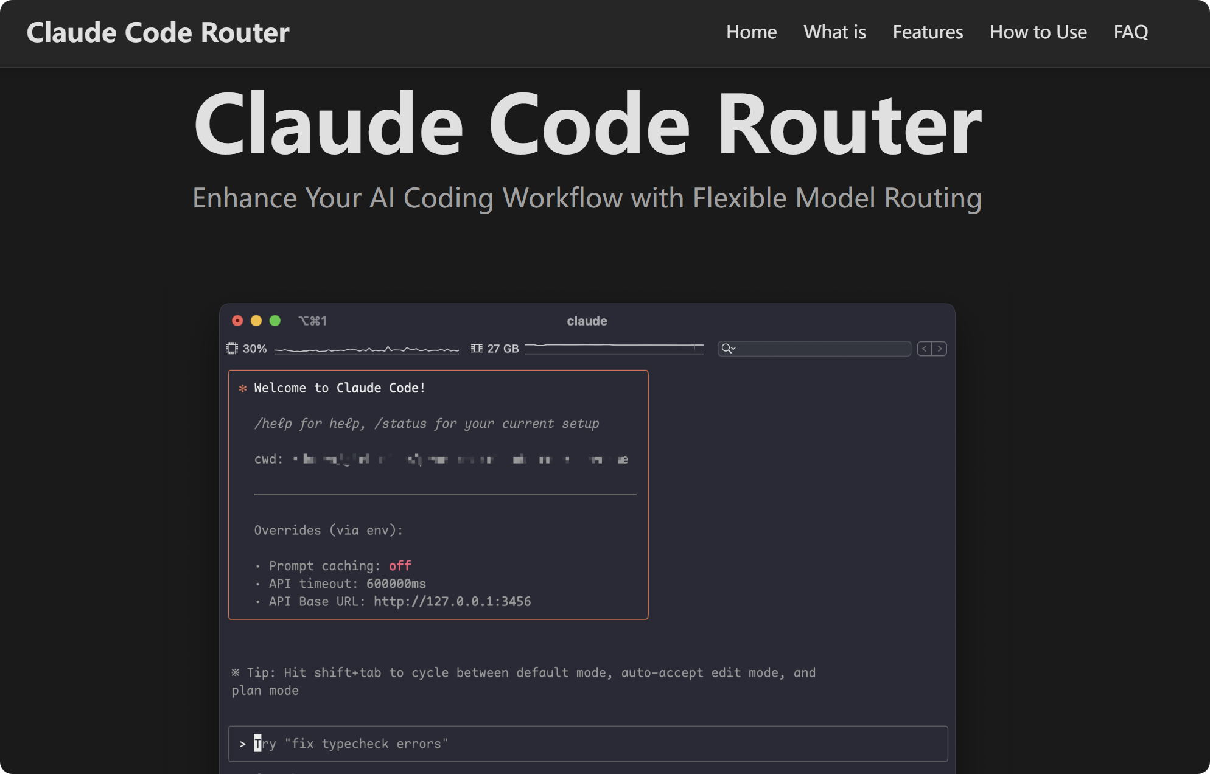Click the right navigation chevron in the terminal toolbar

click(x=940, y=349)
